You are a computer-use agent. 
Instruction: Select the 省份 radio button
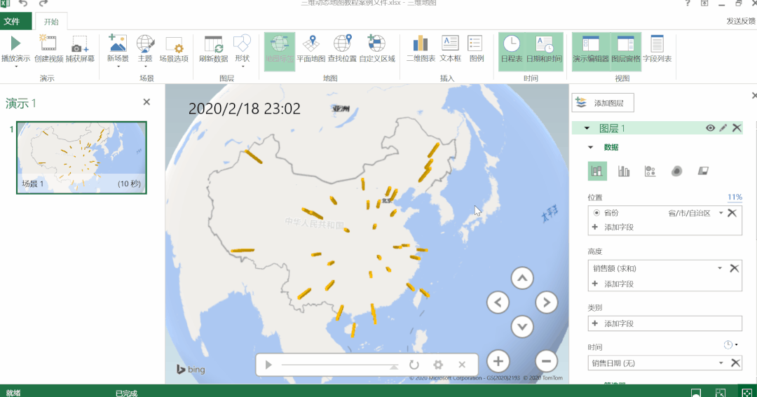tap(596, 213)
